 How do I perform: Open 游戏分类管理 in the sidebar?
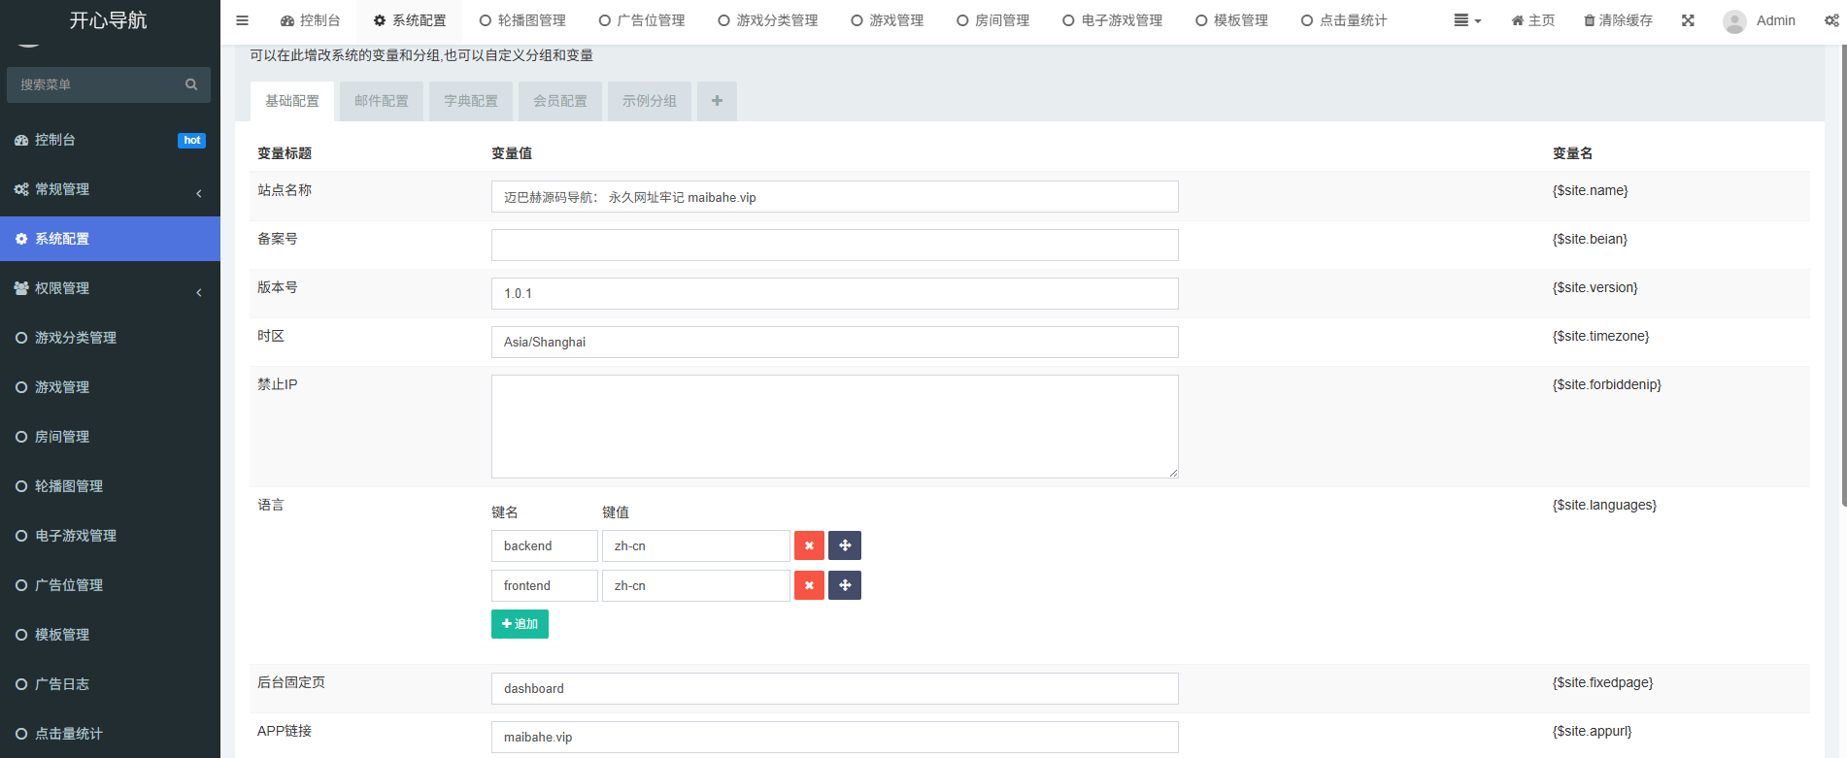[x=110, y=338]
